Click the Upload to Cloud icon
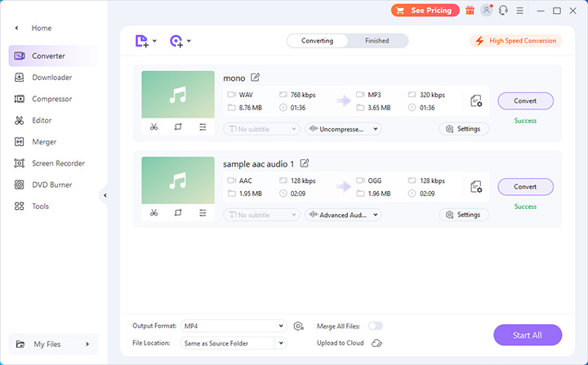Viewport: 588px width, 365px height. click(x=376, y=343)
